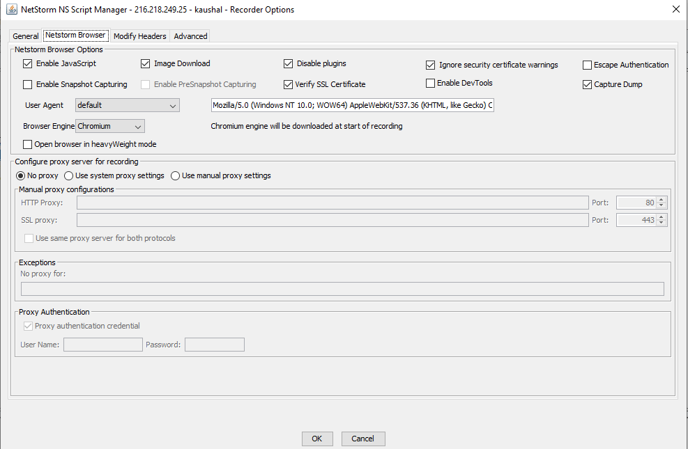The image size is (688, 449).
Task: Click the Password input field
Action: click(x=215, y=345)
